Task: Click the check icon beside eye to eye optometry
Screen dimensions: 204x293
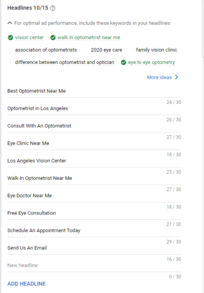Action: [124, 62]
